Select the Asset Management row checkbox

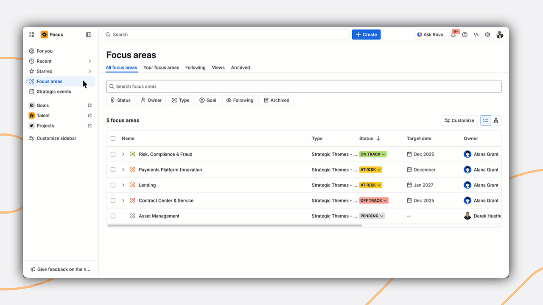point(113,216)
